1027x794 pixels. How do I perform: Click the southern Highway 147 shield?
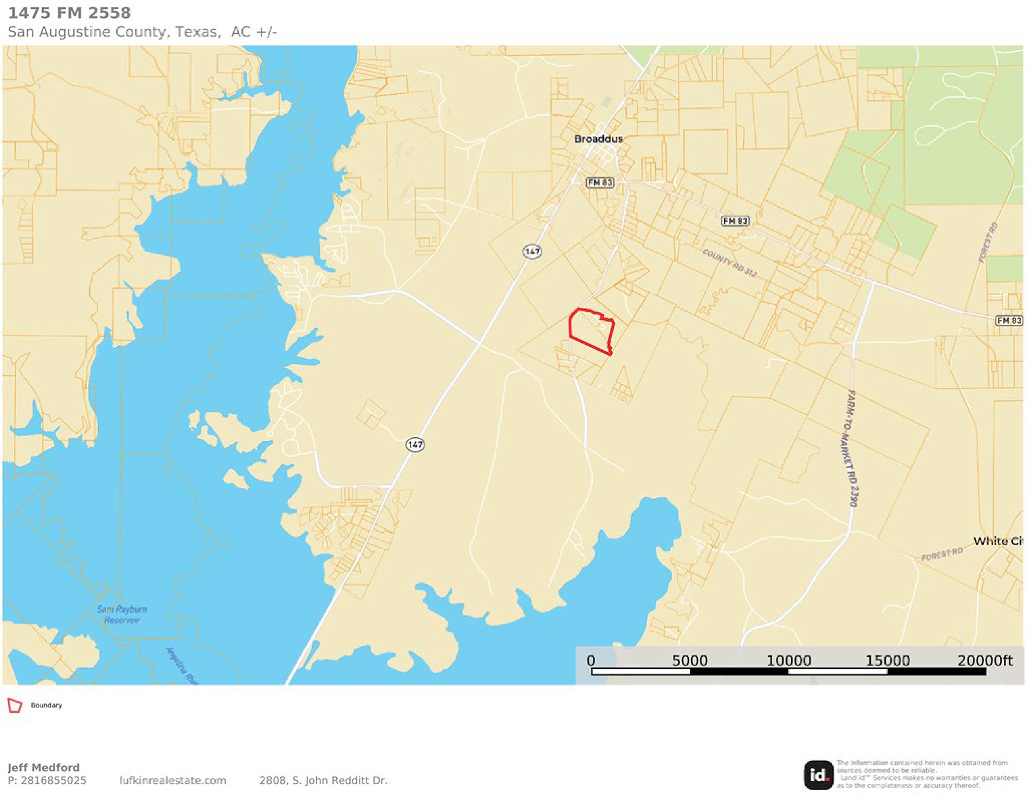(x=415, y=444)
